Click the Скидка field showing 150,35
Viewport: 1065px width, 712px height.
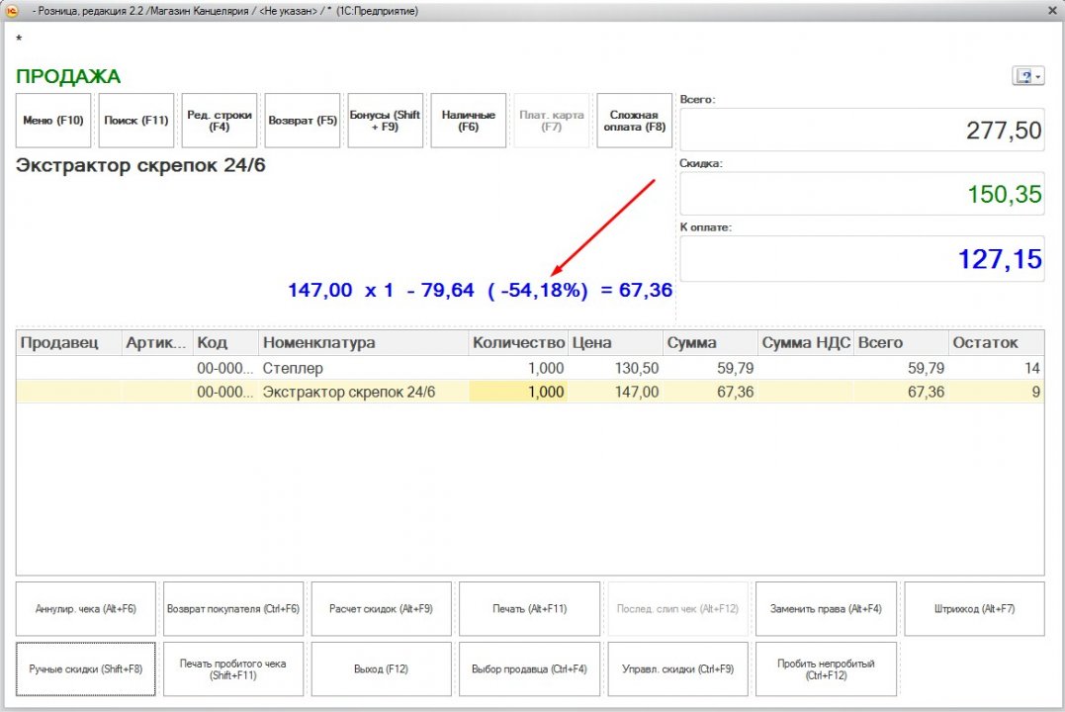coord(862,194)
